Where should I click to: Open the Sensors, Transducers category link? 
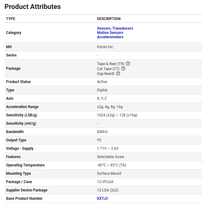point(115,28)
